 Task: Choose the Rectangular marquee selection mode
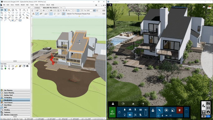pos(51,14)
